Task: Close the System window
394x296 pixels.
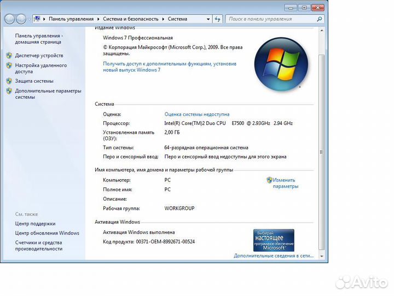Action: (x=318, y=8)
